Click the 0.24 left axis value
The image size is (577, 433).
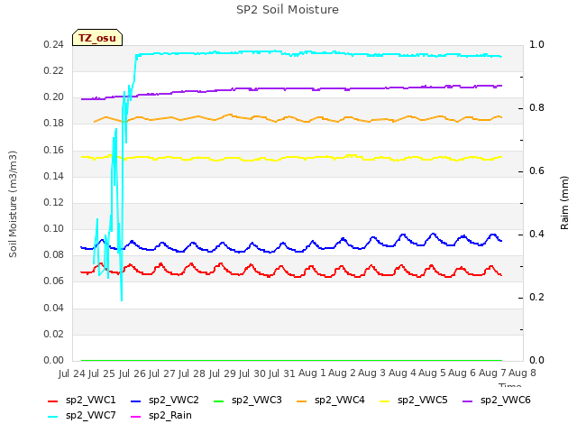(54, 45)
